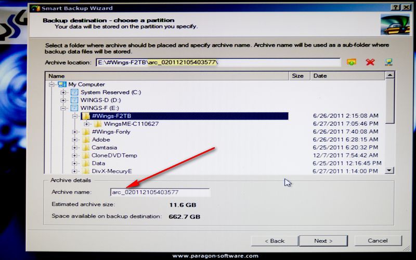The image size is (416, 260).
Task: Create a new folder with the folder icon
Action: (x=352, y=62)
